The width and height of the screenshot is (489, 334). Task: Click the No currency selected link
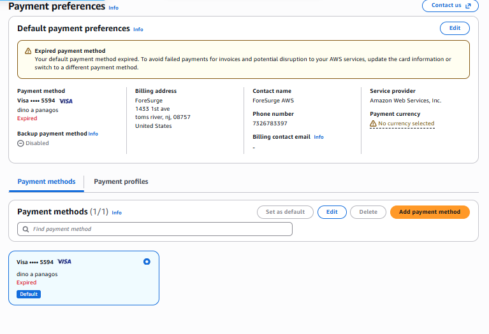[x=406, y=123]
